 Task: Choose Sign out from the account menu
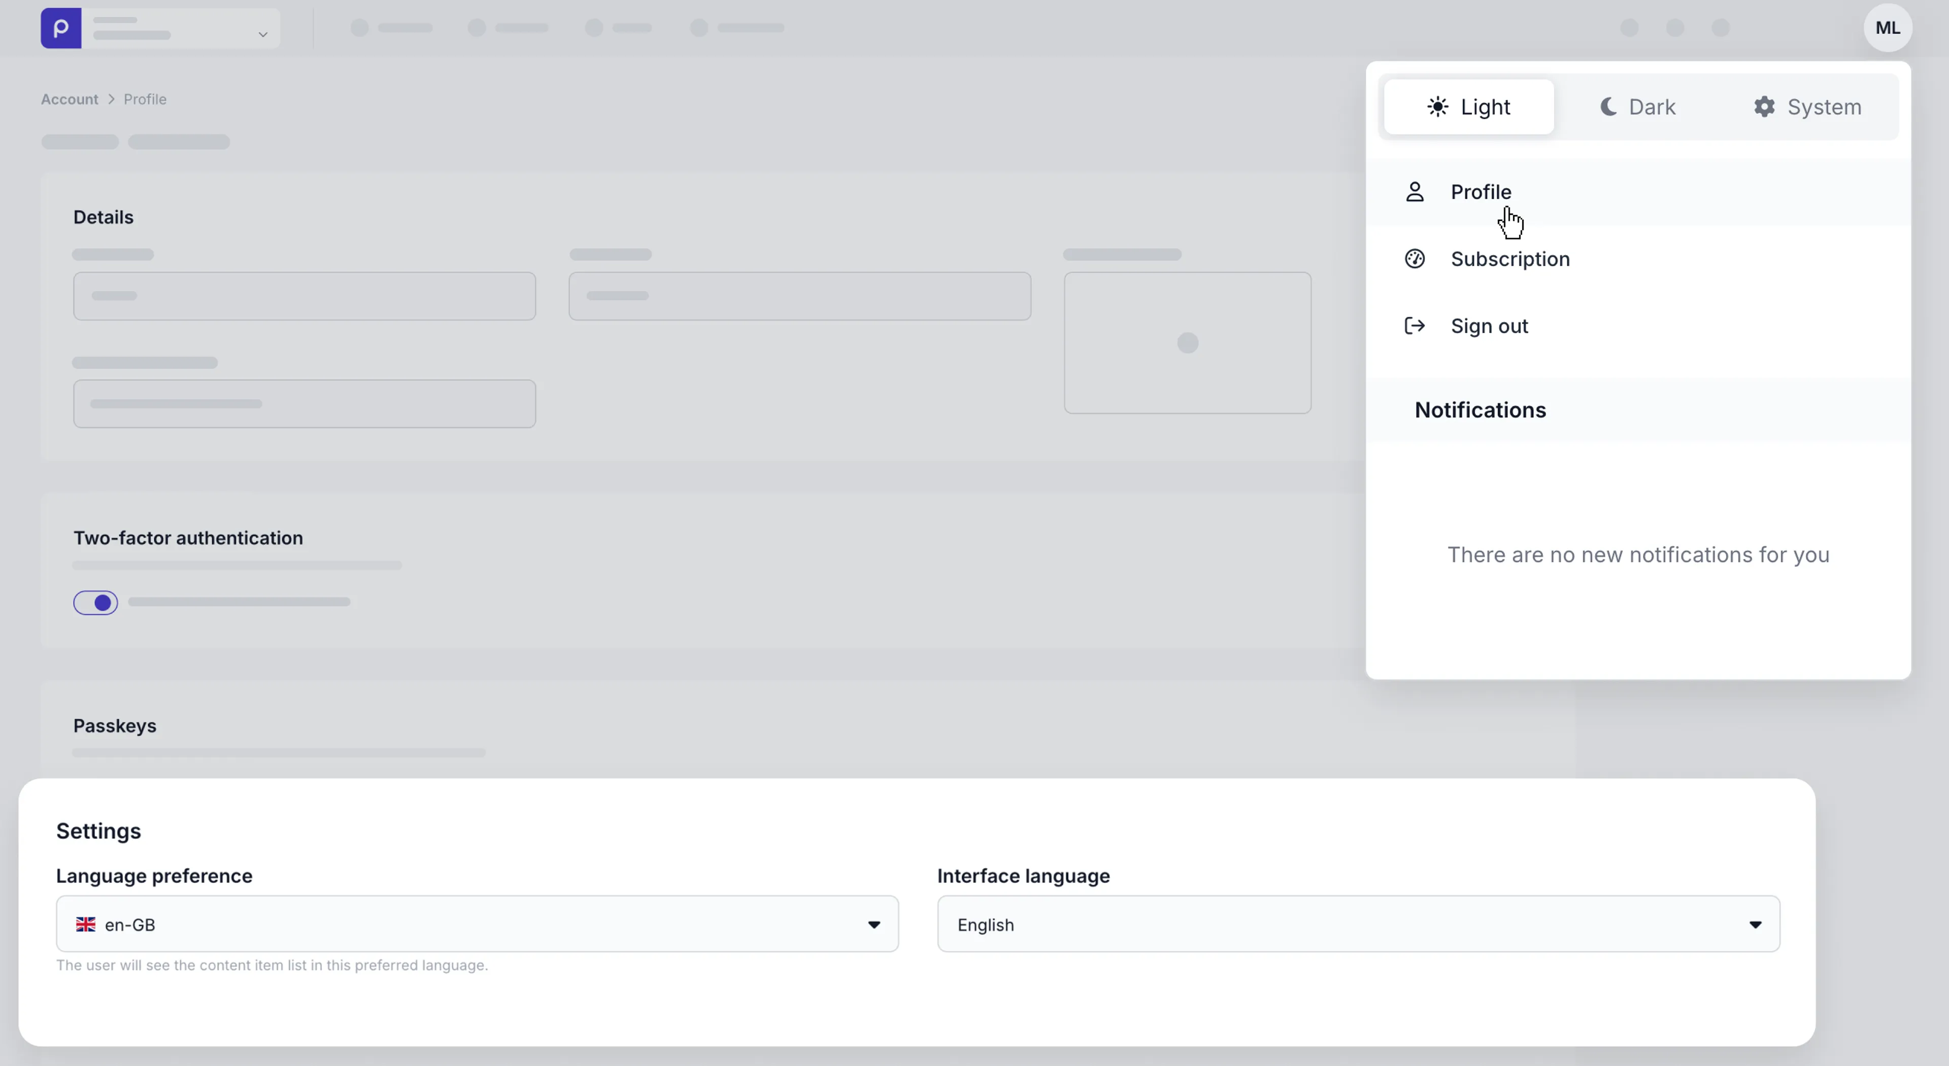pyautogui.click(x=1488, y=325)
